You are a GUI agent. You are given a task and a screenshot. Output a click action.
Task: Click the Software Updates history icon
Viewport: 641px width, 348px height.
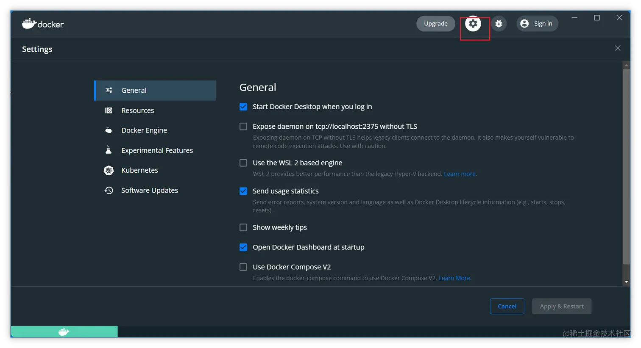coord(109,191)
